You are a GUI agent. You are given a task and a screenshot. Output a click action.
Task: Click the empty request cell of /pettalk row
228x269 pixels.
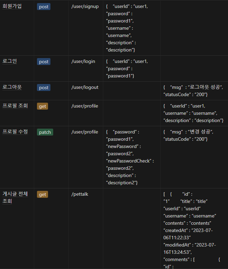(132, 229)
